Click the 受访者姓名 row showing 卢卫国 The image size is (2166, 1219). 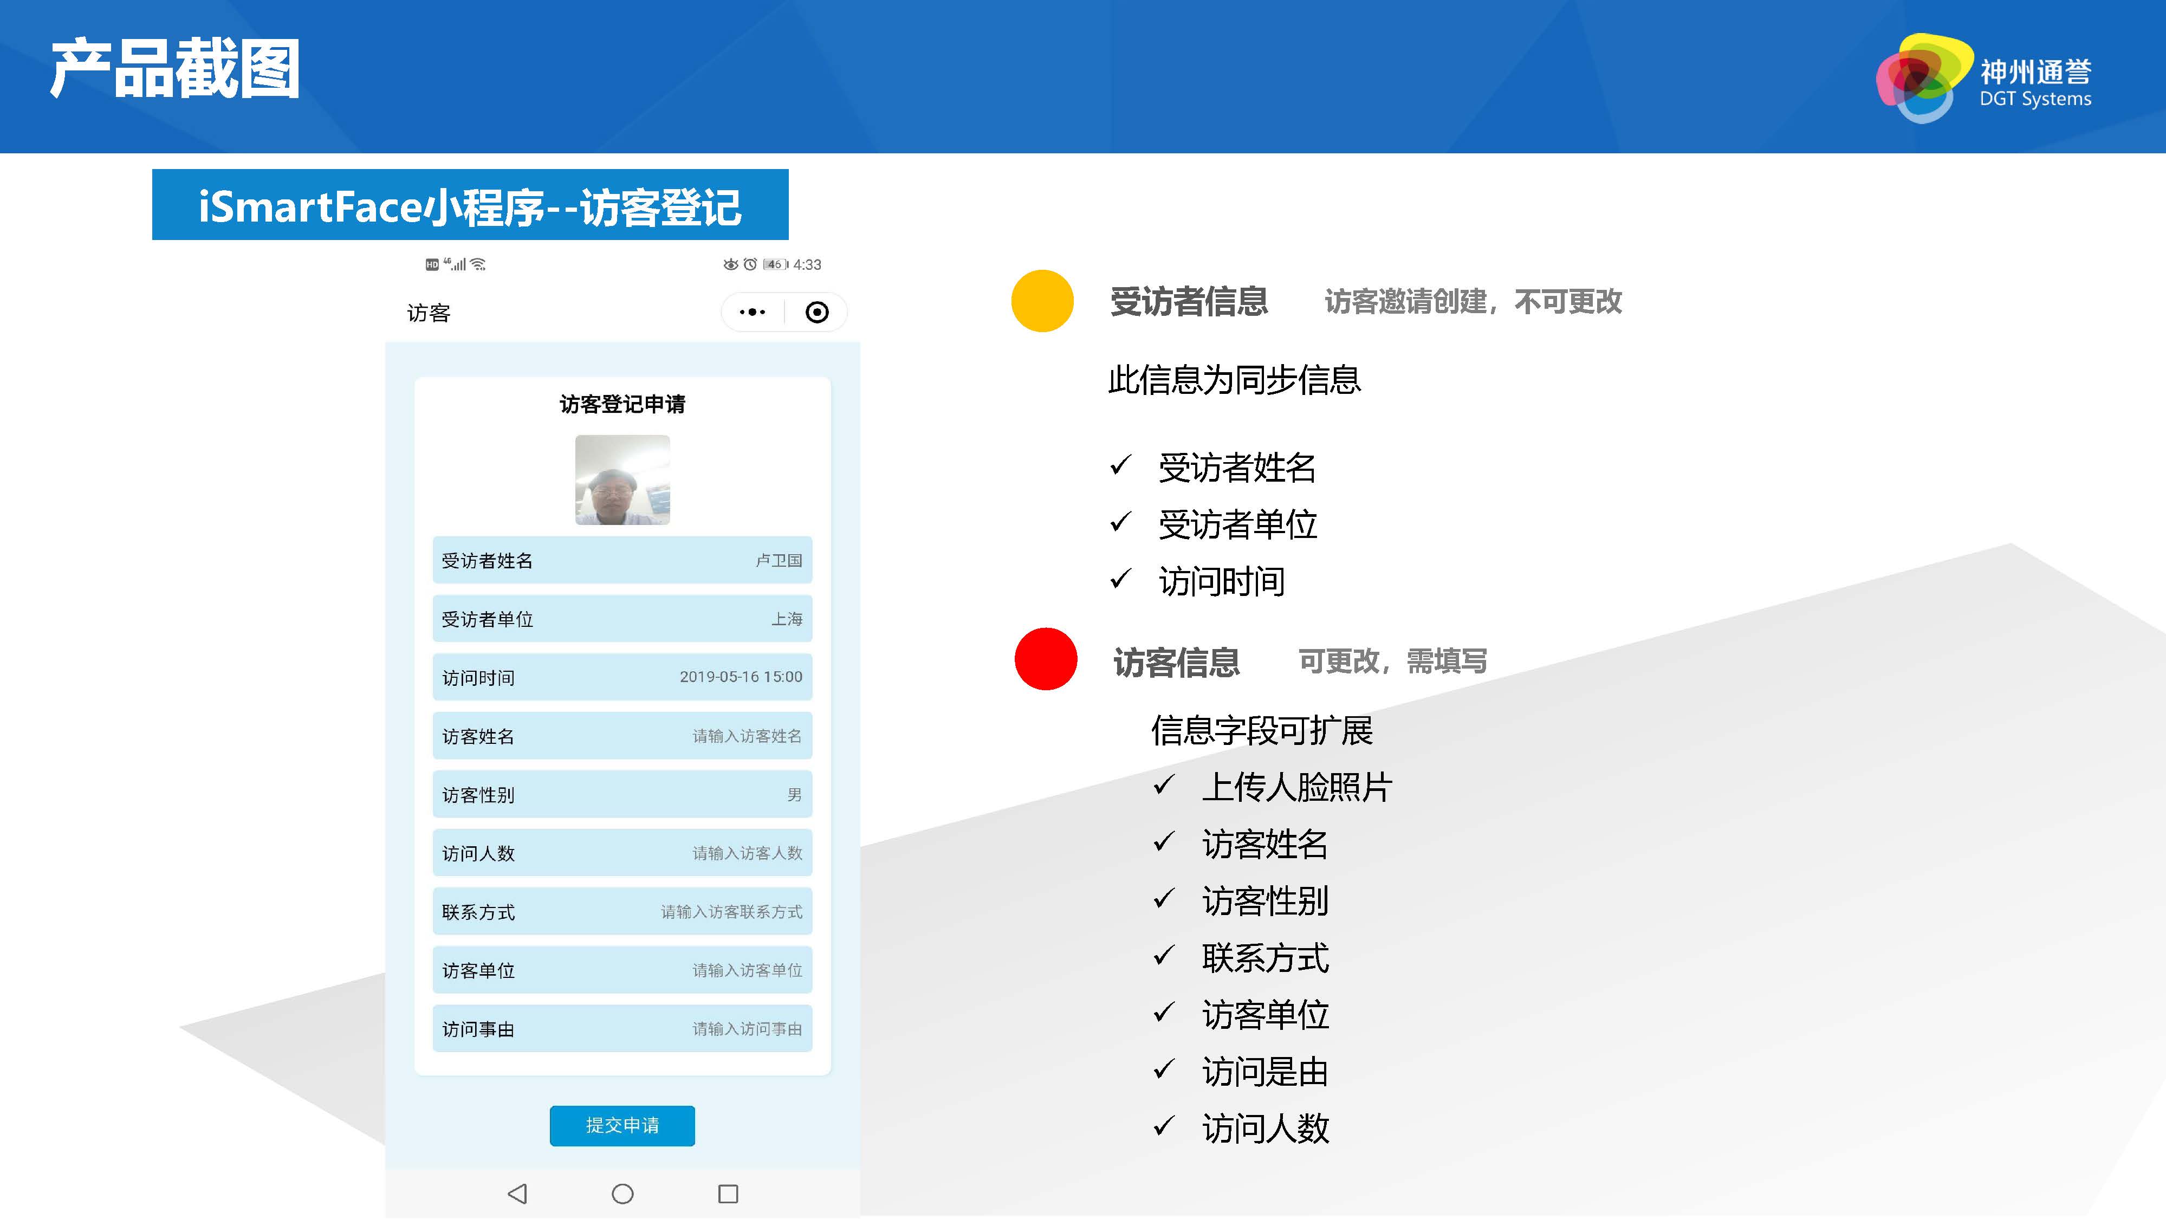622,560
